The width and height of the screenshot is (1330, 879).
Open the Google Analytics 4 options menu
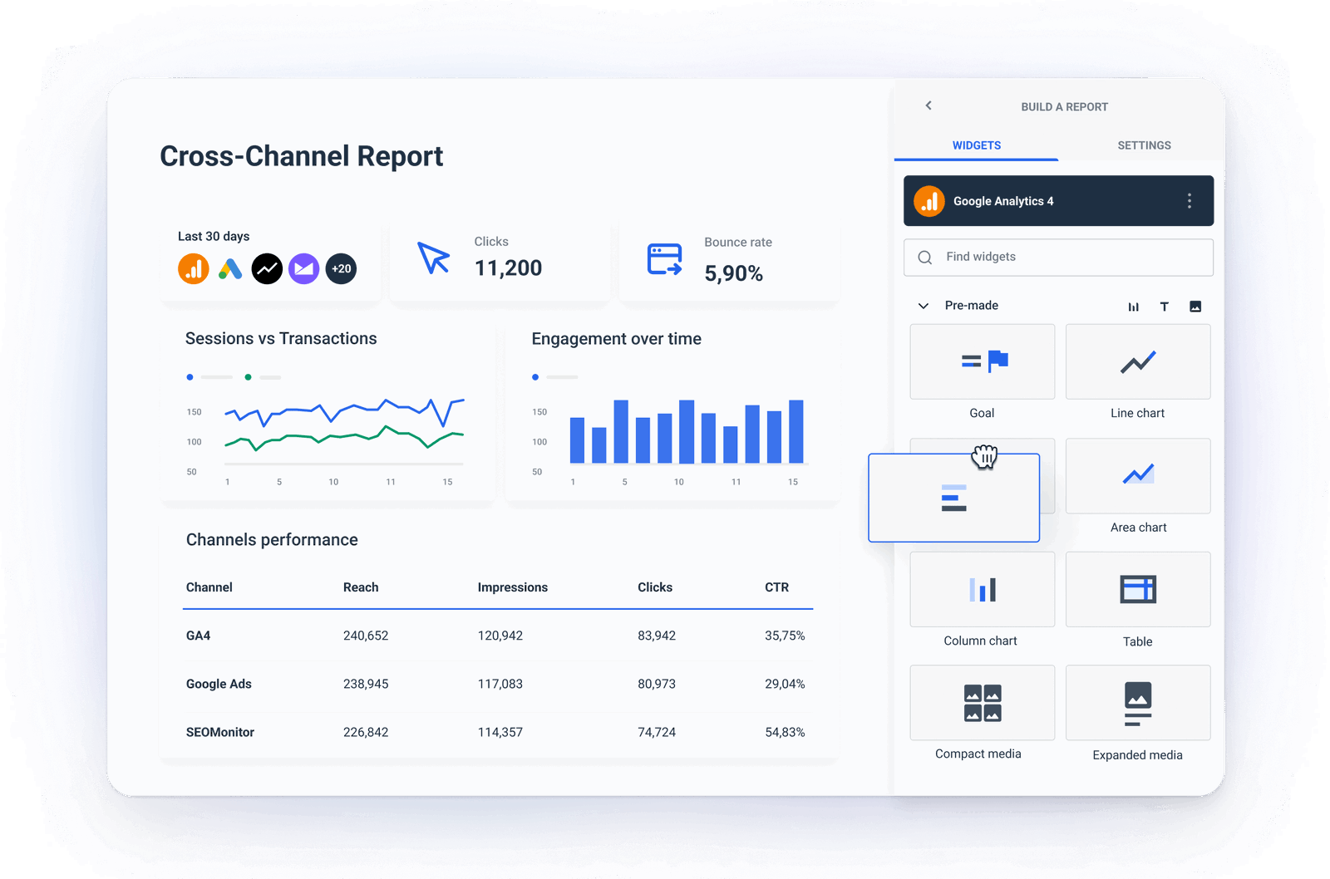1189,200
